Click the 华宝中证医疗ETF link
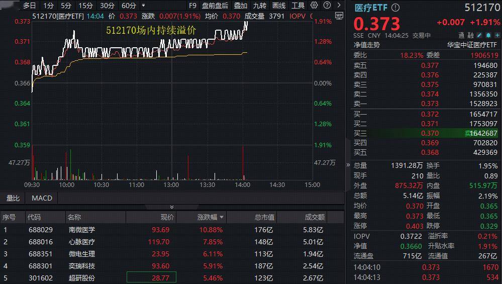The height and width of the screenshot is (284, 502). click(x=472, y=45)
